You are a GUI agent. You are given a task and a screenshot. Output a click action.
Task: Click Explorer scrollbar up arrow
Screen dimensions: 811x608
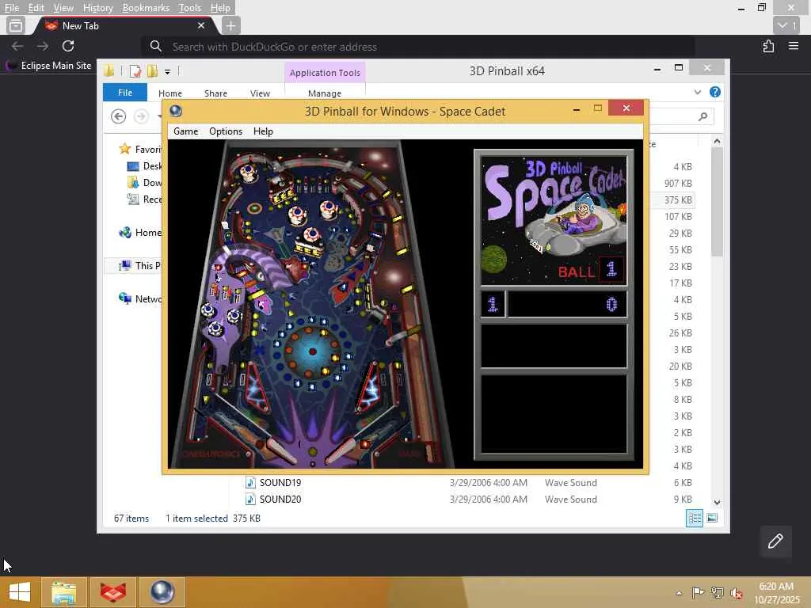tap(717, 141)
